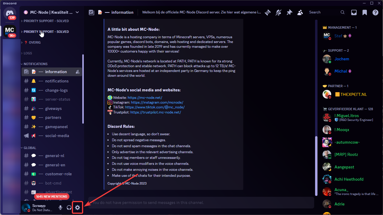This screenshot has height=215, width=383.
Task: Open Jochem's member avatar
Action: tap(327, 59)
